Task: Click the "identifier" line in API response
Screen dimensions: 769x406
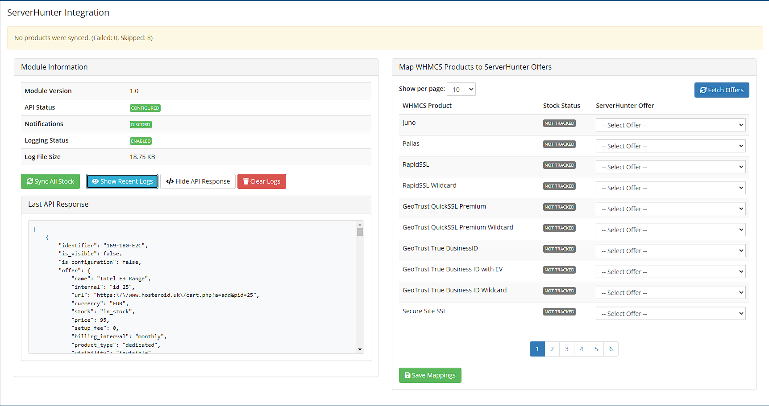Action: pyautogui.click(x=103, y=246)
